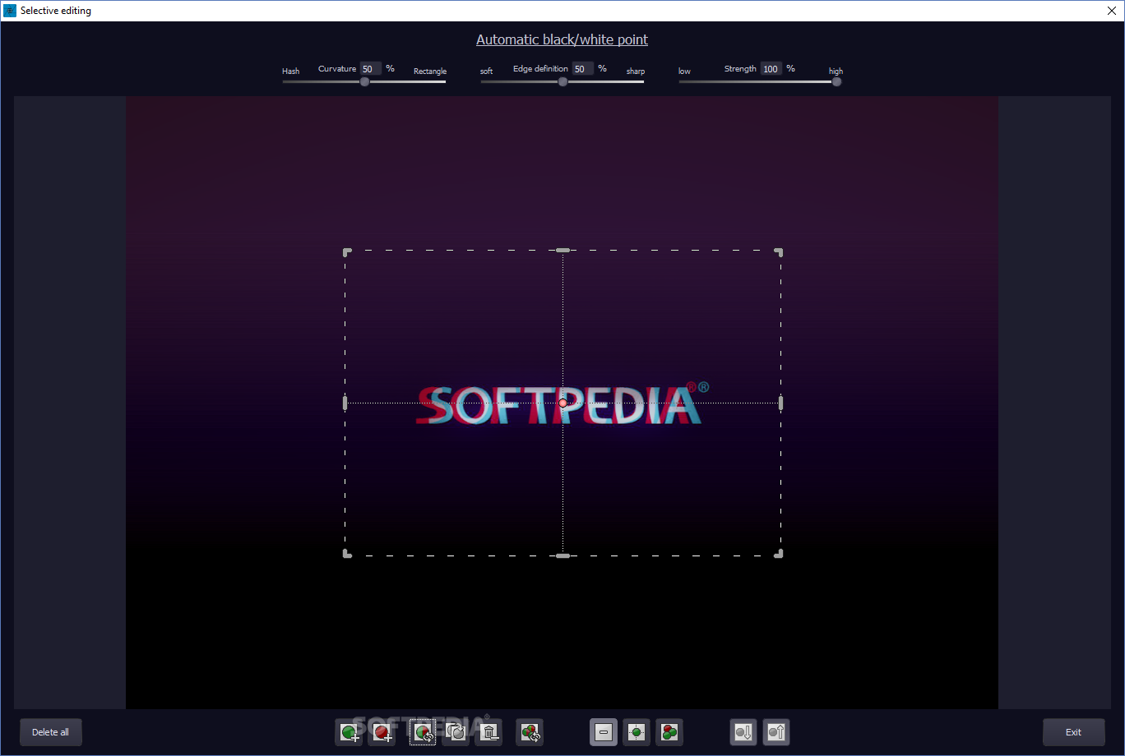Click the 'low' strength label
The image size is (1125, 756).
[684, 71]
